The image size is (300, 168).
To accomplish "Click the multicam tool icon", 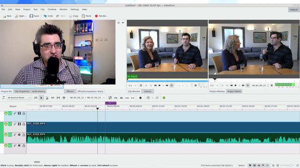I will 64,98.
